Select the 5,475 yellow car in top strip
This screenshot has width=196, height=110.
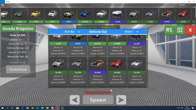coord(36,16)
